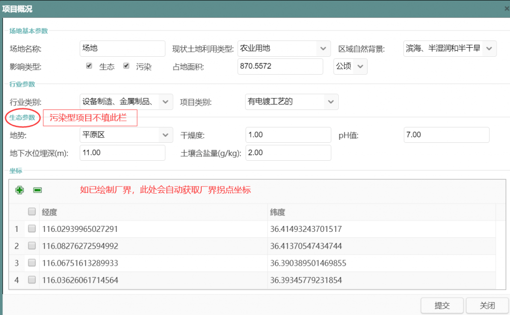Click the 占地面积 input field
This screenshot has height=315, width=510.
(280, 66)
